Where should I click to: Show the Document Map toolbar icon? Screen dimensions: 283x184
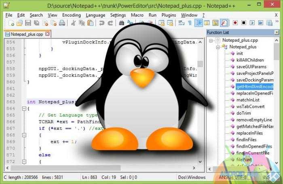point(215,23)
